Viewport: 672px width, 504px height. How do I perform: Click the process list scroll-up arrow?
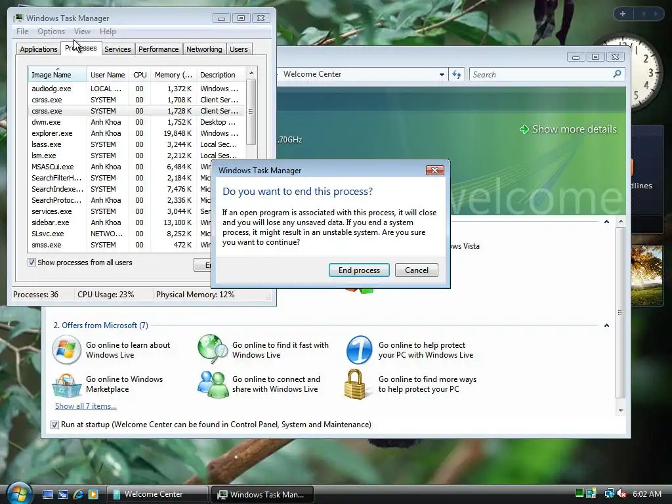[251, 73]
